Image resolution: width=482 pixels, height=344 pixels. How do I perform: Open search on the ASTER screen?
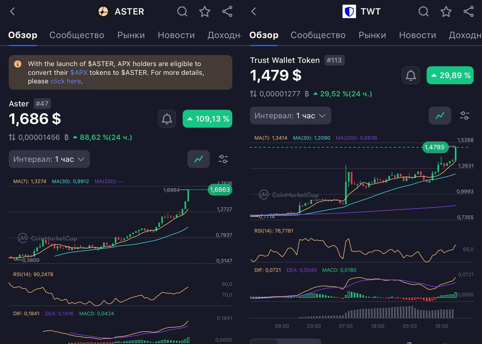pos(182,12)
